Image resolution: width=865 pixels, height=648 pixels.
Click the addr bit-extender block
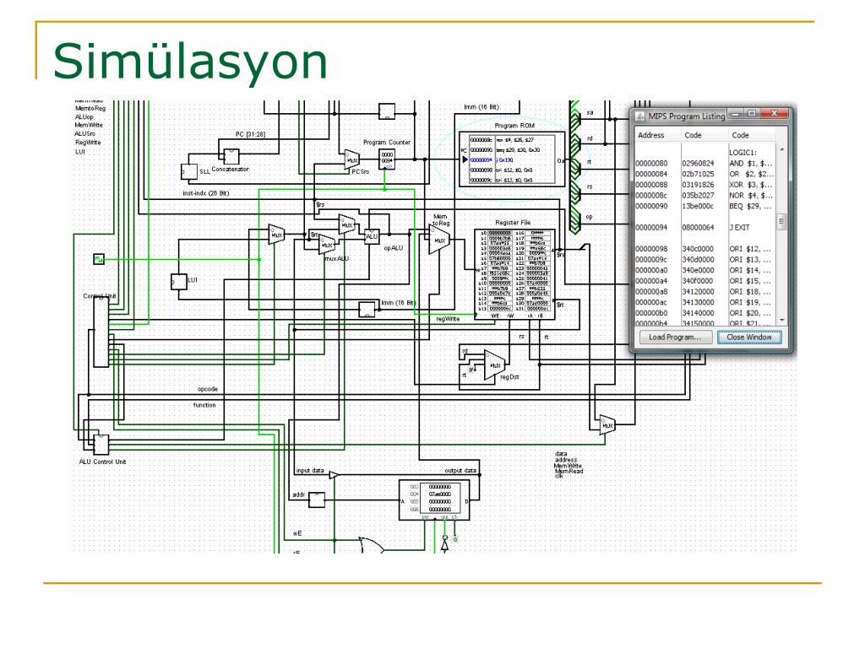[x=317, y=499]
